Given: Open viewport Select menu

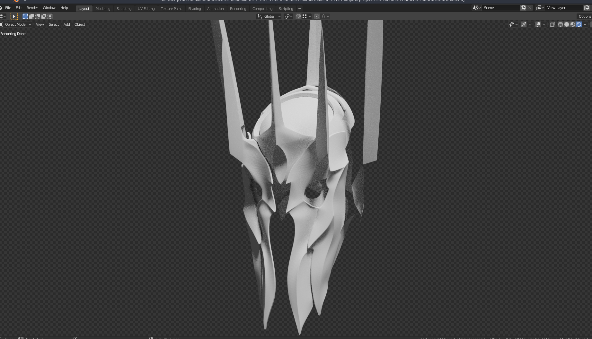Looking at the screenshot, I should 54,24.
